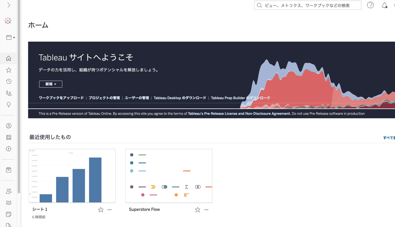Open more actions for Superstore Flow
Viewport: 395px width, 227px height.
pos(206,210)
